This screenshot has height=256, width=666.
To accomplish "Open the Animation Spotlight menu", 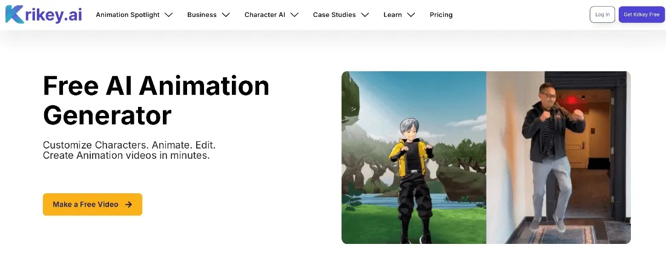I will 127,15.
